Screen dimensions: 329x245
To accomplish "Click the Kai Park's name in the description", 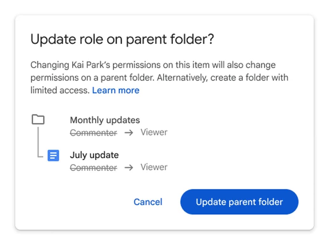I will pyautogui.click(x=91, y=65).
